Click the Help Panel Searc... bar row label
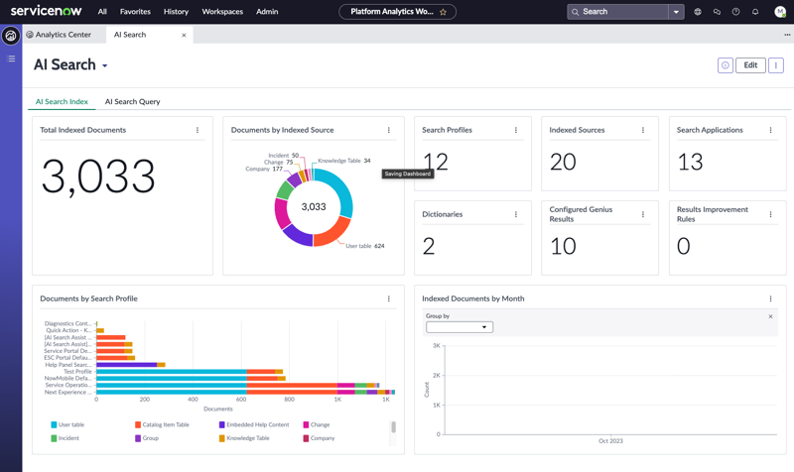Screen dimensions: 794x472 (x=67, y=365)
